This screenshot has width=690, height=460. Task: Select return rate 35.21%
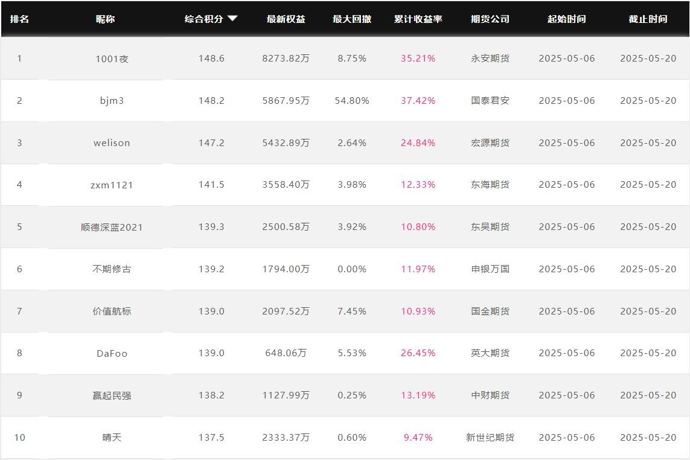(x=418, y=59)
